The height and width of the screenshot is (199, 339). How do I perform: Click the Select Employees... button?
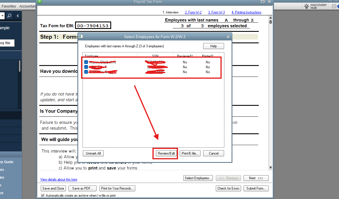tap(198, 178)
